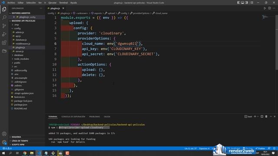Expand the database folder
Viewport: 278px width, 156px height.
(18, 55)
